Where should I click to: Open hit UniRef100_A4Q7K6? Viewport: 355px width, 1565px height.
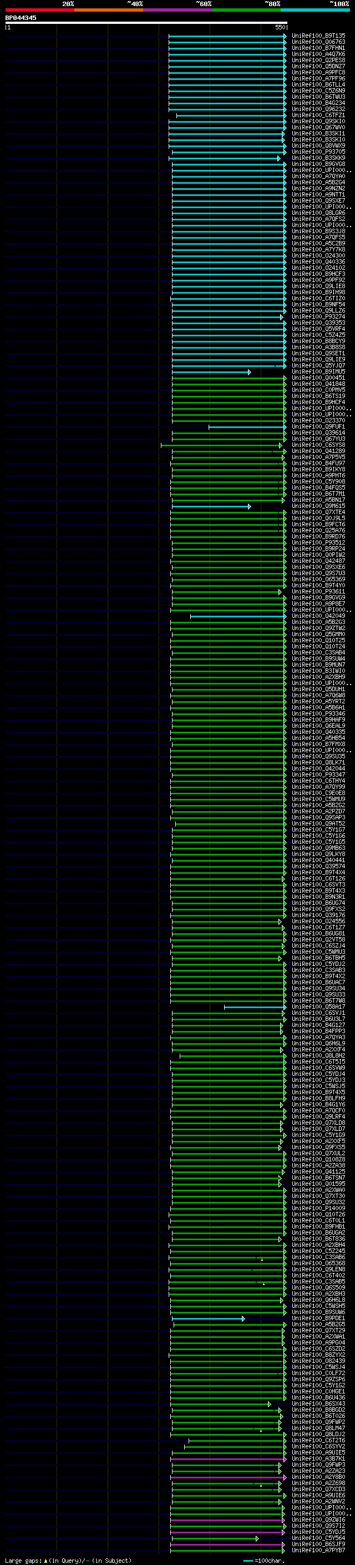tap(318, 54)
